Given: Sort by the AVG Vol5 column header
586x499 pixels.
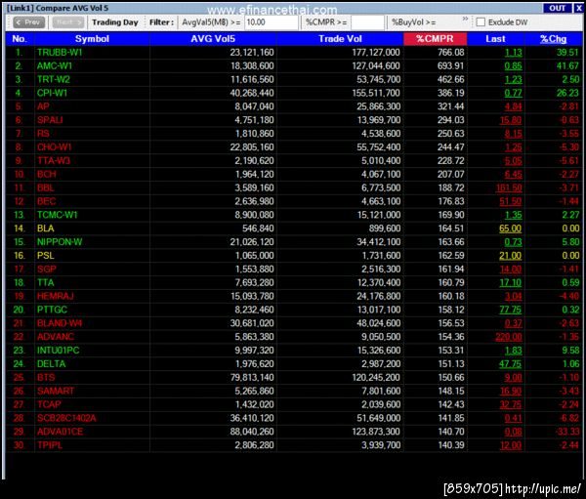Looking at the screenshot, I should (x=213, y=39).
